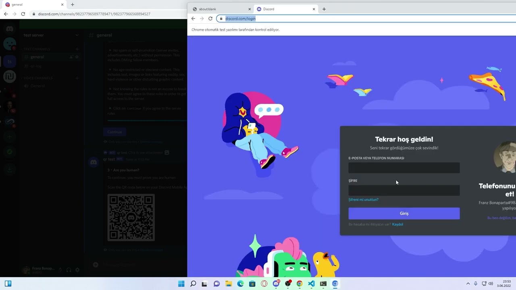Open Add a Server plus icon

click(x=9, y=137)
